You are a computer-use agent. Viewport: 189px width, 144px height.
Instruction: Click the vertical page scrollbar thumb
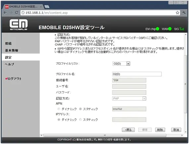coord(185,84)
